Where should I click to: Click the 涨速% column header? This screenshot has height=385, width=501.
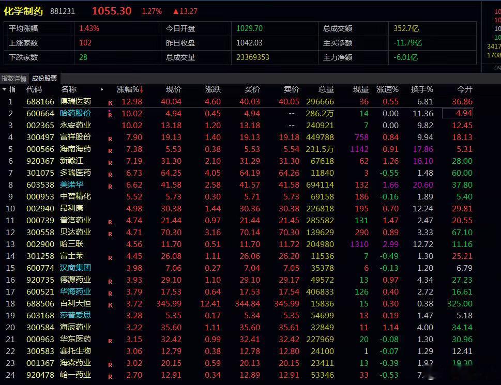click(387, 89)
